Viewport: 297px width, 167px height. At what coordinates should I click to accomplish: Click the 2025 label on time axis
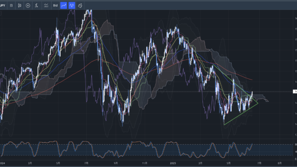tap(173, 163)
